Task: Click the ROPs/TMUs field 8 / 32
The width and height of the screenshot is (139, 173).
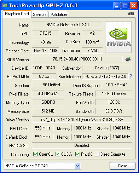Action: (x=44, y=76)
